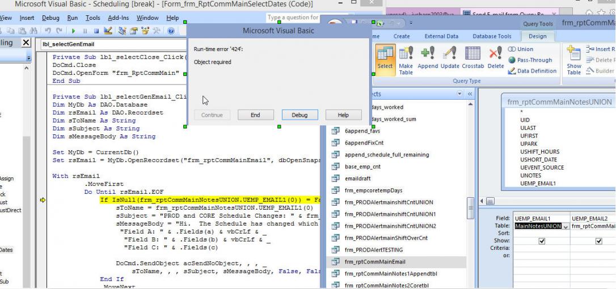Open Table dropdown showing MainNotesUNION

[x=566, y=226]
